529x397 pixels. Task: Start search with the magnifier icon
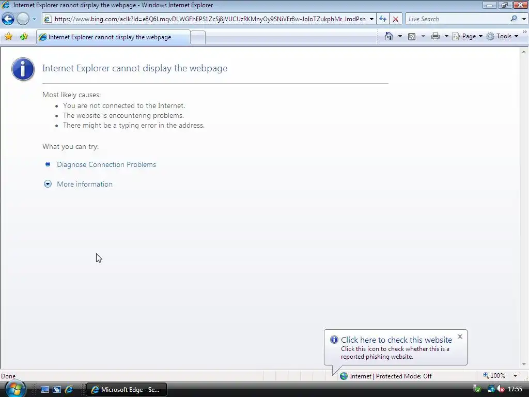(514, 19)
